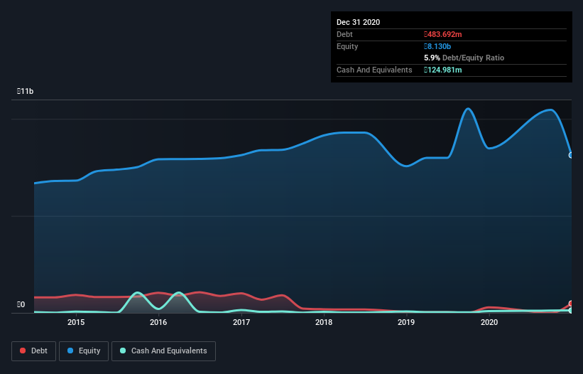The image size is (583, 374).
Task: Click the 2018 x-axis label
Action: (x=324, y=322)
